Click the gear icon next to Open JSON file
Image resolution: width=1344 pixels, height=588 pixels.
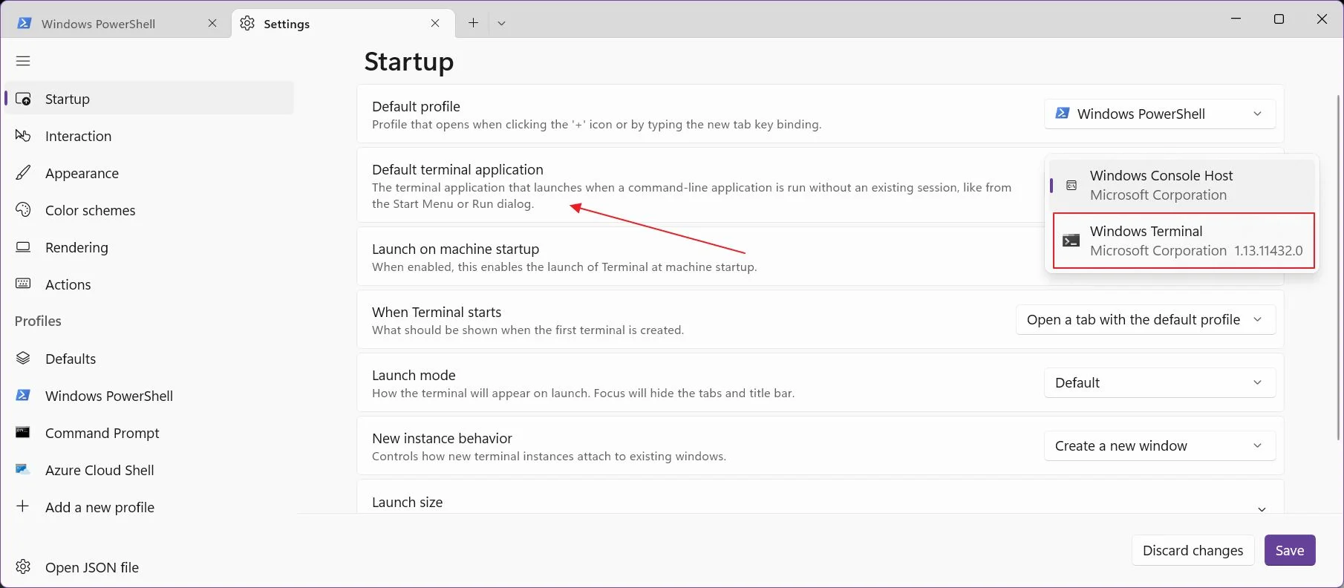tap(23, 567)
